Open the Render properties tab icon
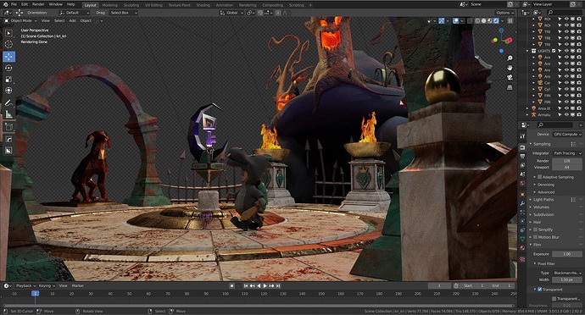 [x=523, y=147]
